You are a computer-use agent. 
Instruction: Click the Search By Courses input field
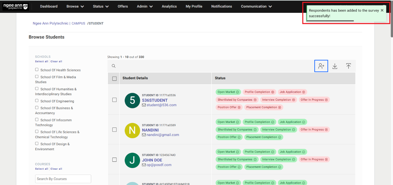63,179
